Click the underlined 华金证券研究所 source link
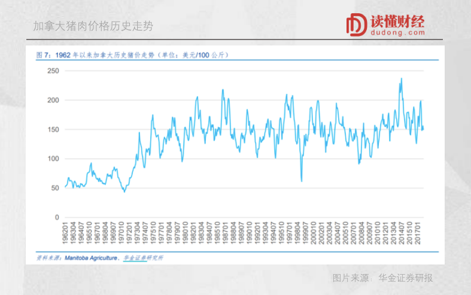Image resolution: width=471 pixels, height=295 pixels. click(x=143, y=258)
